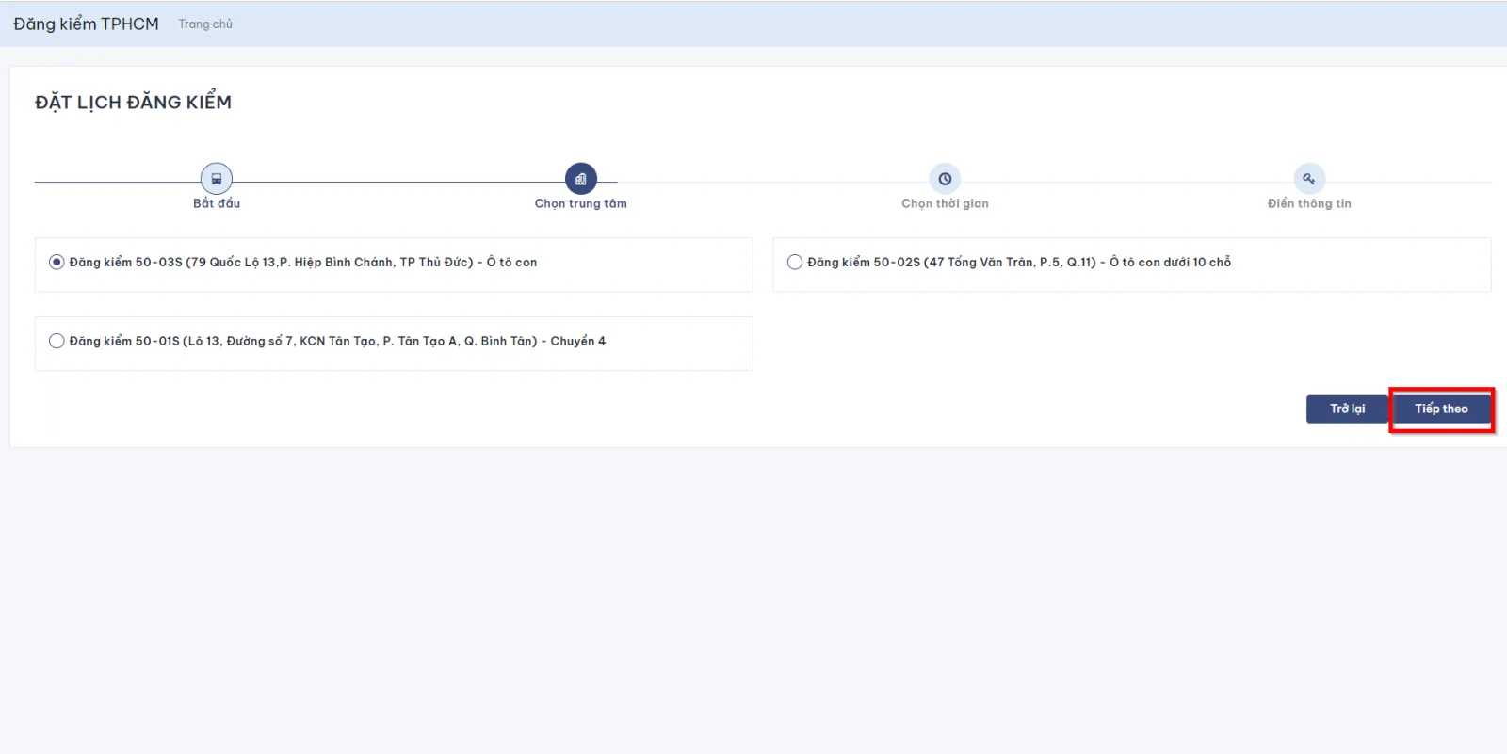Image resolution: width=1507 pixels, height=754 pixels.
Task: Click the Đăng kiểm TPHCM site title
Action: coord(86,24)
